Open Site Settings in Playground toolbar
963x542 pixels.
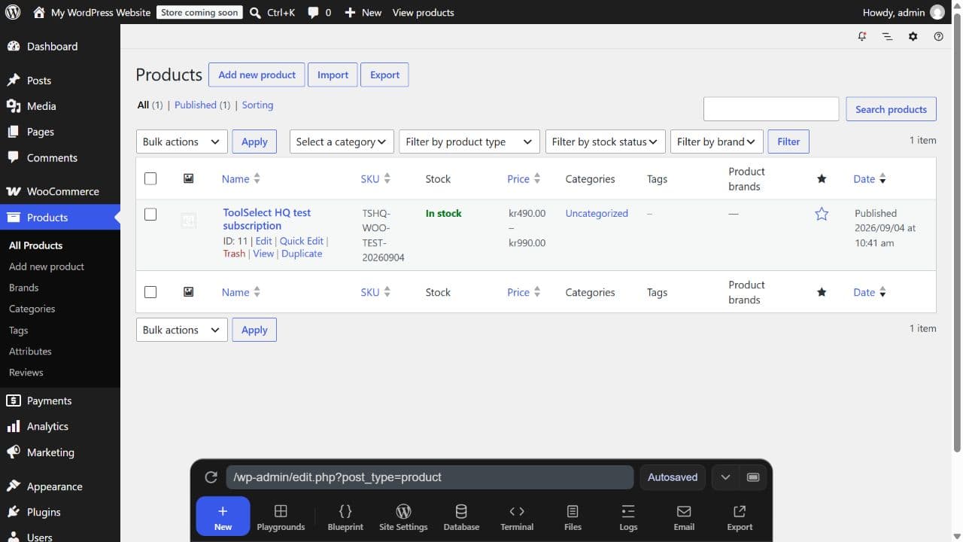point(403,517)
